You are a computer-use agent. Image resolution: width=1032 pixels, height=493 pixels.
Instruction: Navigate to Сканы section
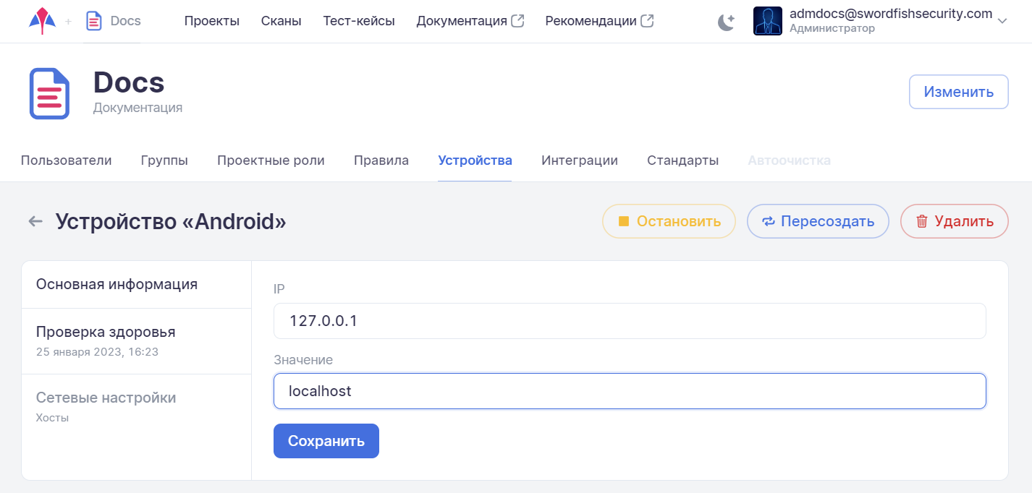(x=281, y=21)
